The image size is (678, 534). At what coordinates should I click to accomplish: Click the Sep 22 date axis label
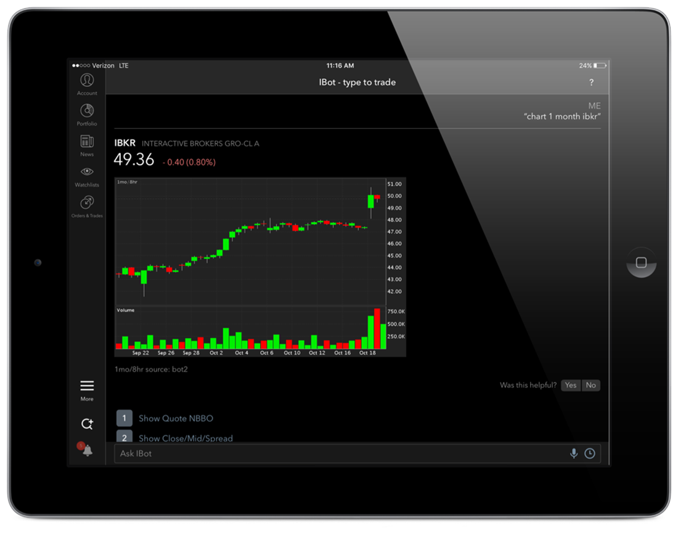click(x=141, y=353)
